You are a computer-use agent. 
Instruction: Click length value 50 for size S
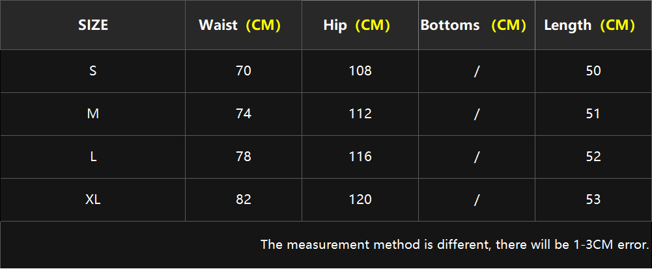pos(593,71)
